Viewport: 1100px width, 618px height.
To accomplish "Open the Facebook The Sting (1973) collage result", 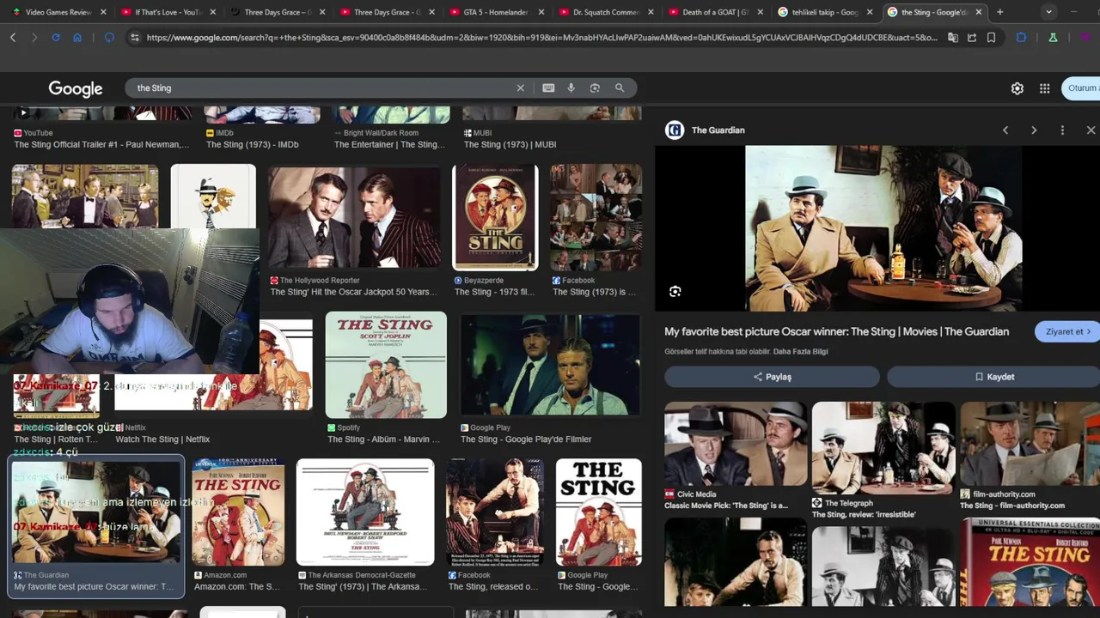I will tap(596, 217).
